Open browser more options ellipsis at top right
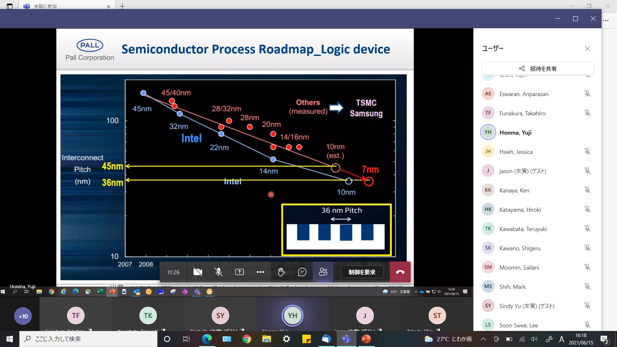Screen dimensions: 617x347 pos(606,20)
